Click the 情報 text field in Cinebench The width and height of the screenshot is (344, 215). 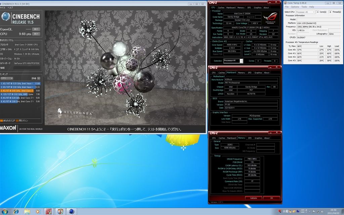(x=28, y=68)
